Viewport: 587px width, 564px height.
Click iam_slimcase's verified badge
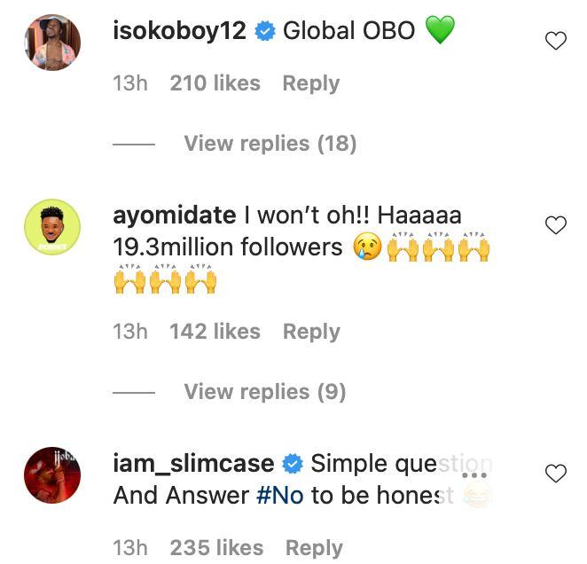pyautogui.click(x=292, y=465)
